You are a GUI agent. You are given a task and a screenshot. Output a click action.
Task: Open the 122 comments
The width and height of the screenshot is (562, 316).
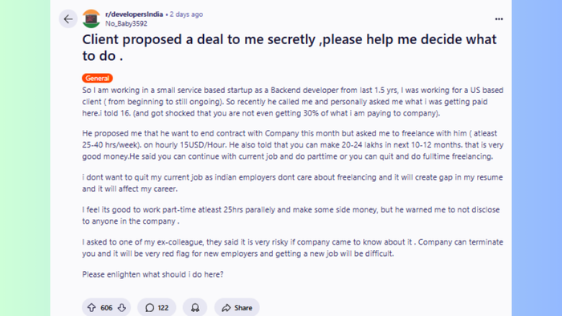[157, 307]
